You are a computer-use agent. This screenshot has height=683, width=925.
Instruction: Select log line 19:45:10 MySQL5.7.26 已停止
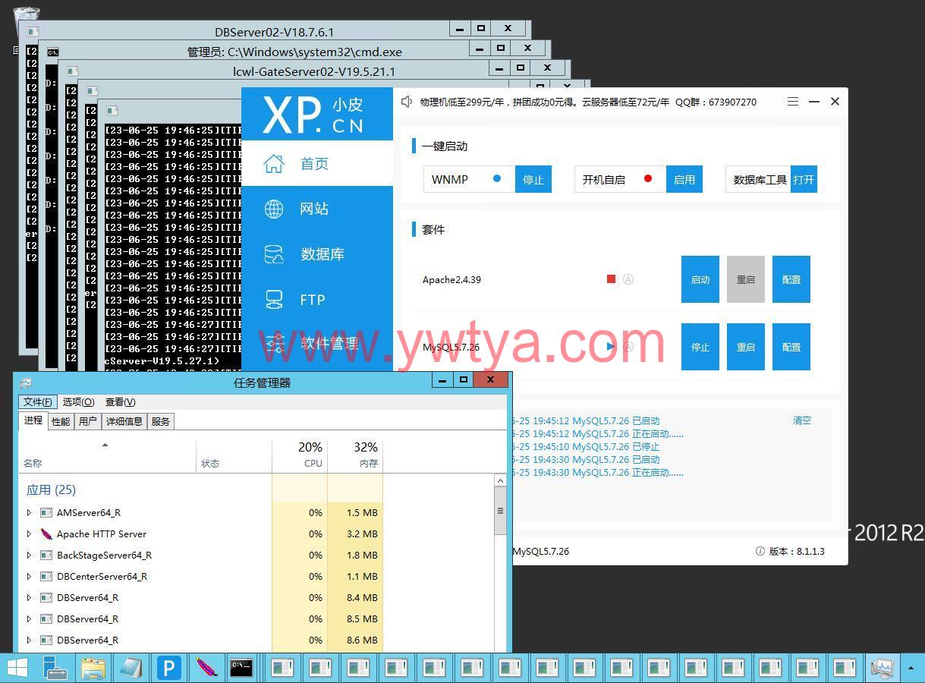pos(586,447)
